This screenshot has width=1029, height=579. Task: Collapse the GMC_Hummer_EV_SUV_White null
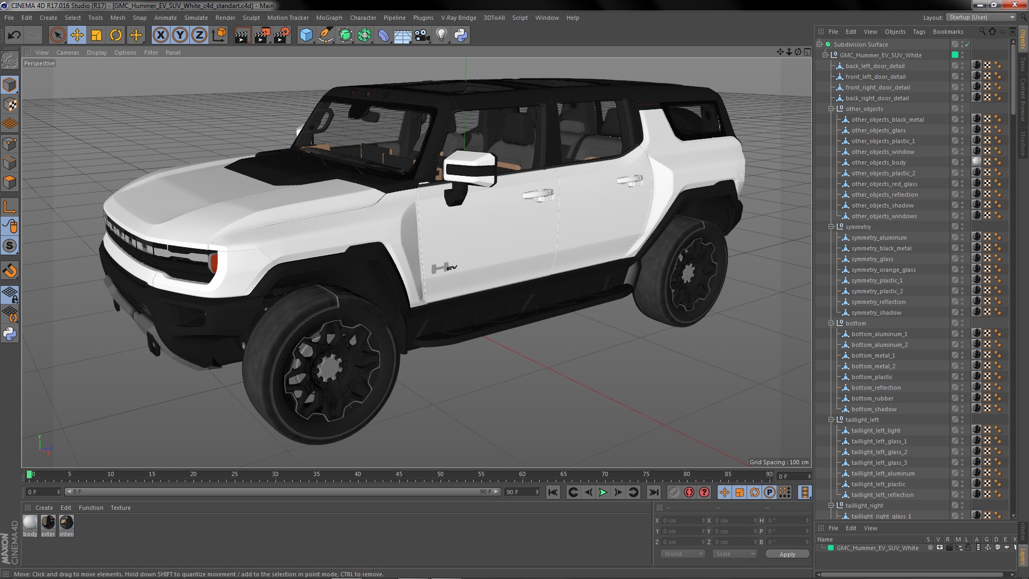pyautogui.click(x=825, y=55)
